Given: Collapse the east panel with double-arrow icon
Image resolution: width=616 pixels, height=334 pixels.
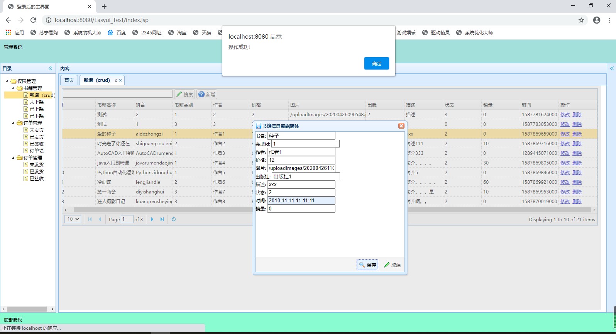Looking at the screenshot, I should point(612,68).
